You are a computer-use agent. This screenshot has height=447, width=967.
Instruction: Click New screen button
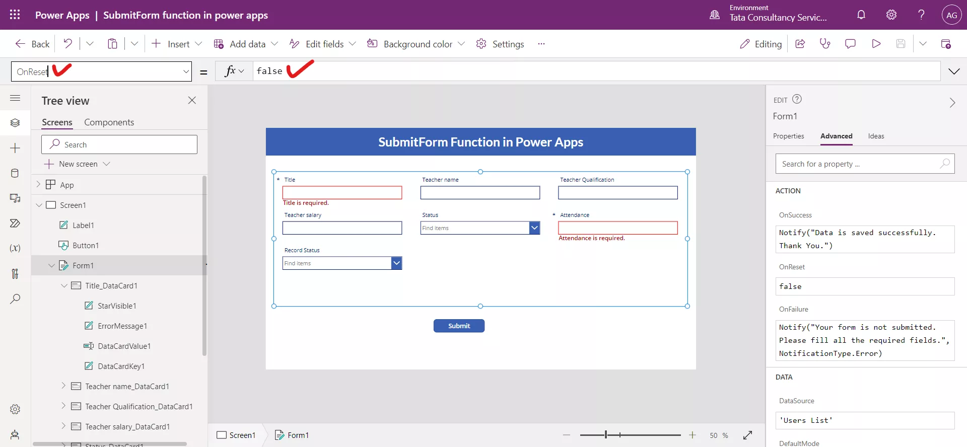[x=77, y=164]
